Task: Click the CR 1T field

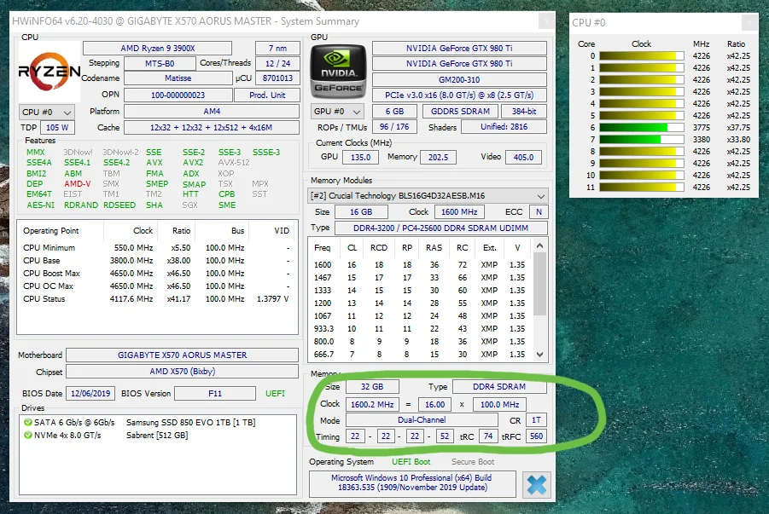Action: click(537, 420)
